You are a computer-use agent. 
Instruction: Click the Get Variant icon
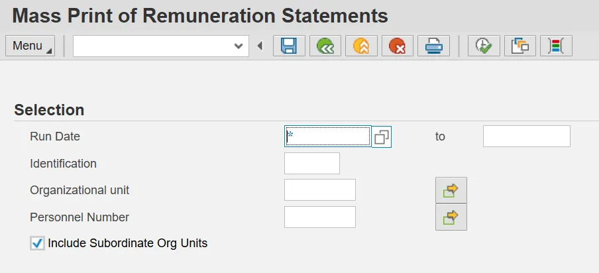(520, 46)
